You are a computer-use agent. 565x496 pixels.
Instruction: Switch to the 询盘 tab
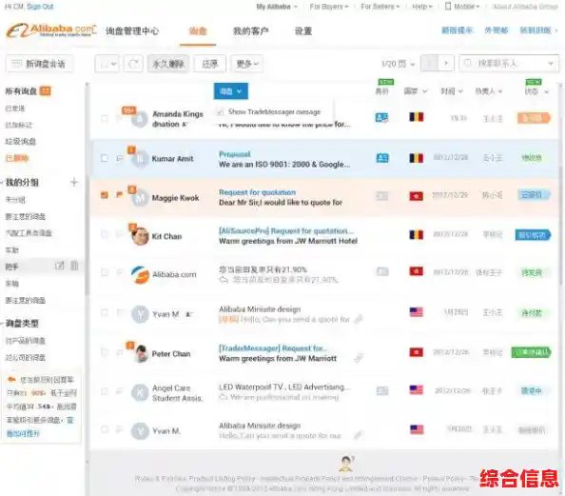tap(198, 31)
